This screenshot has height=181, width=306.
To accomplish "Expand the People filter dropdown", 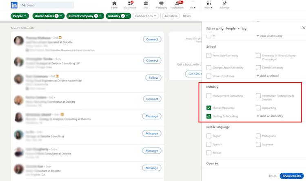I will coord(20,16).
